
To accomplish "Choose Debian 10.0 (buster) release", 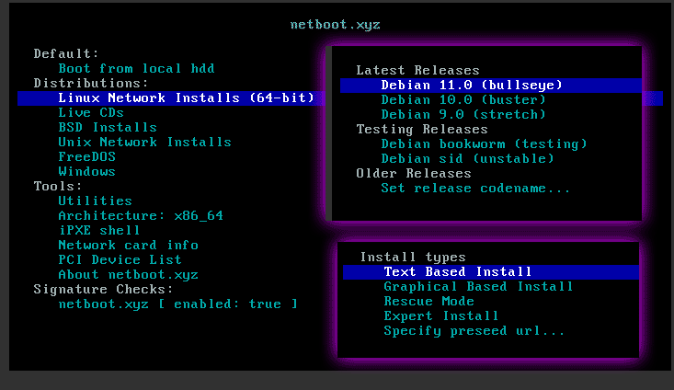I will pyautogui.click(x=463, y=100).
